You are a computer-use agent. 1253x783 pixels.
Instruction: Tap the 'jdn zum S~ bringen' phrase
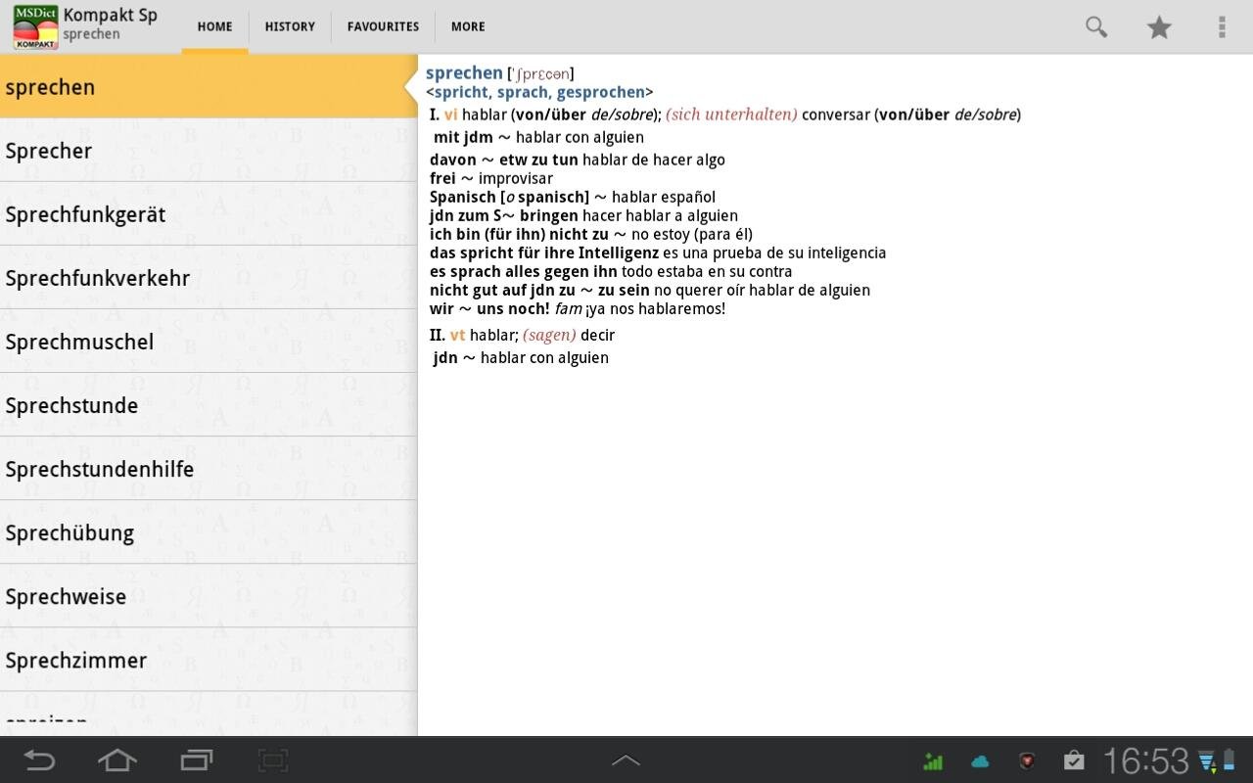pos(503,215)
